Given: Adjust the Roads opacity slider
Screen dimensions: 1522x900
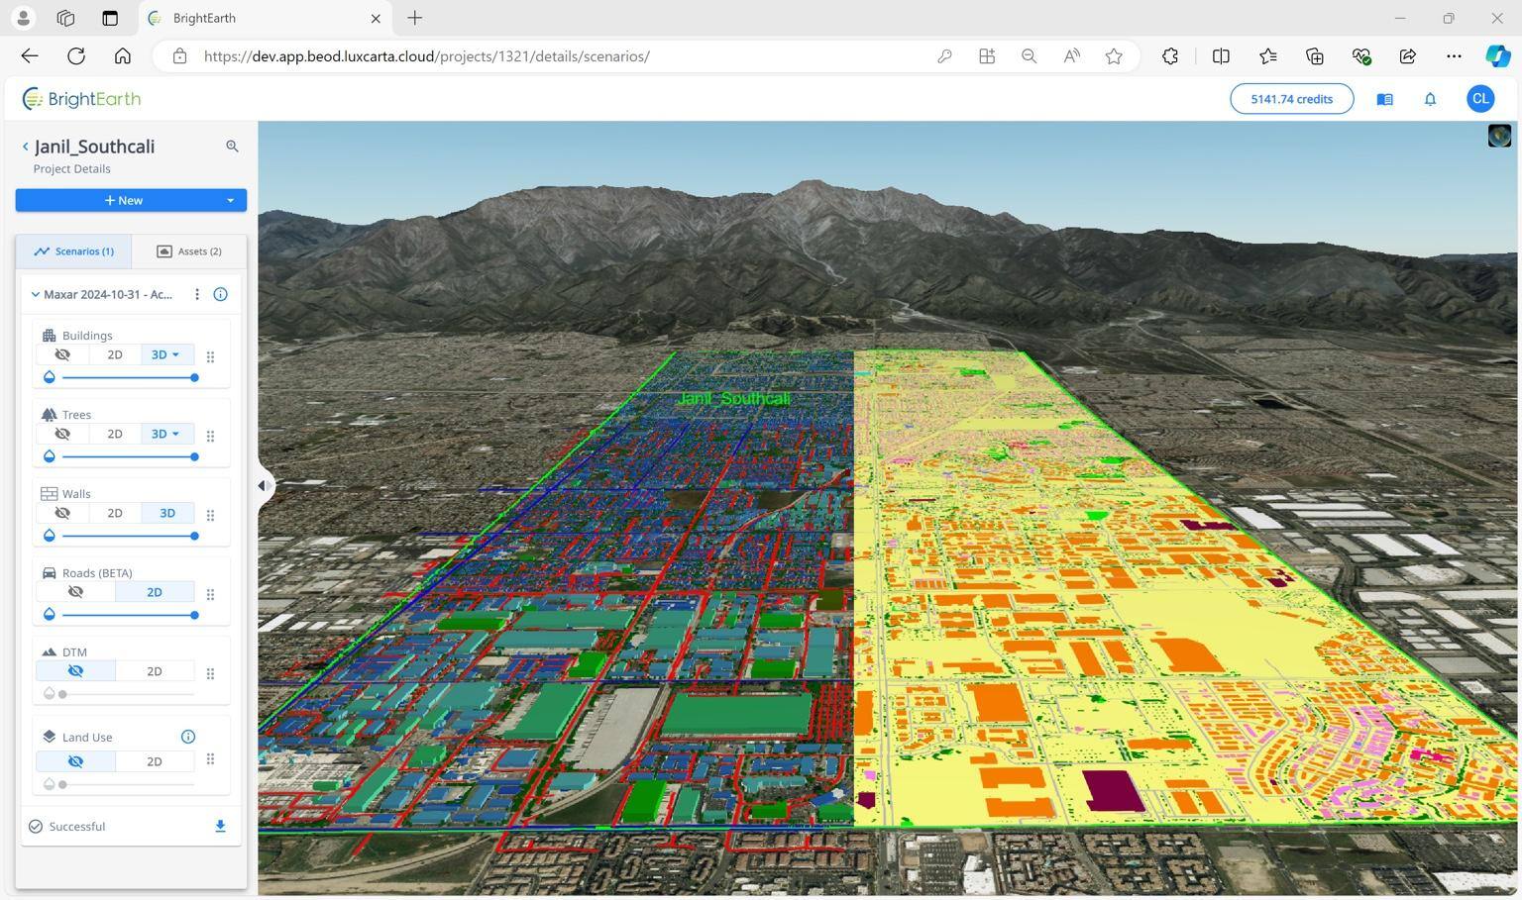Looking at the screenshot, I should tap(129, 615).
